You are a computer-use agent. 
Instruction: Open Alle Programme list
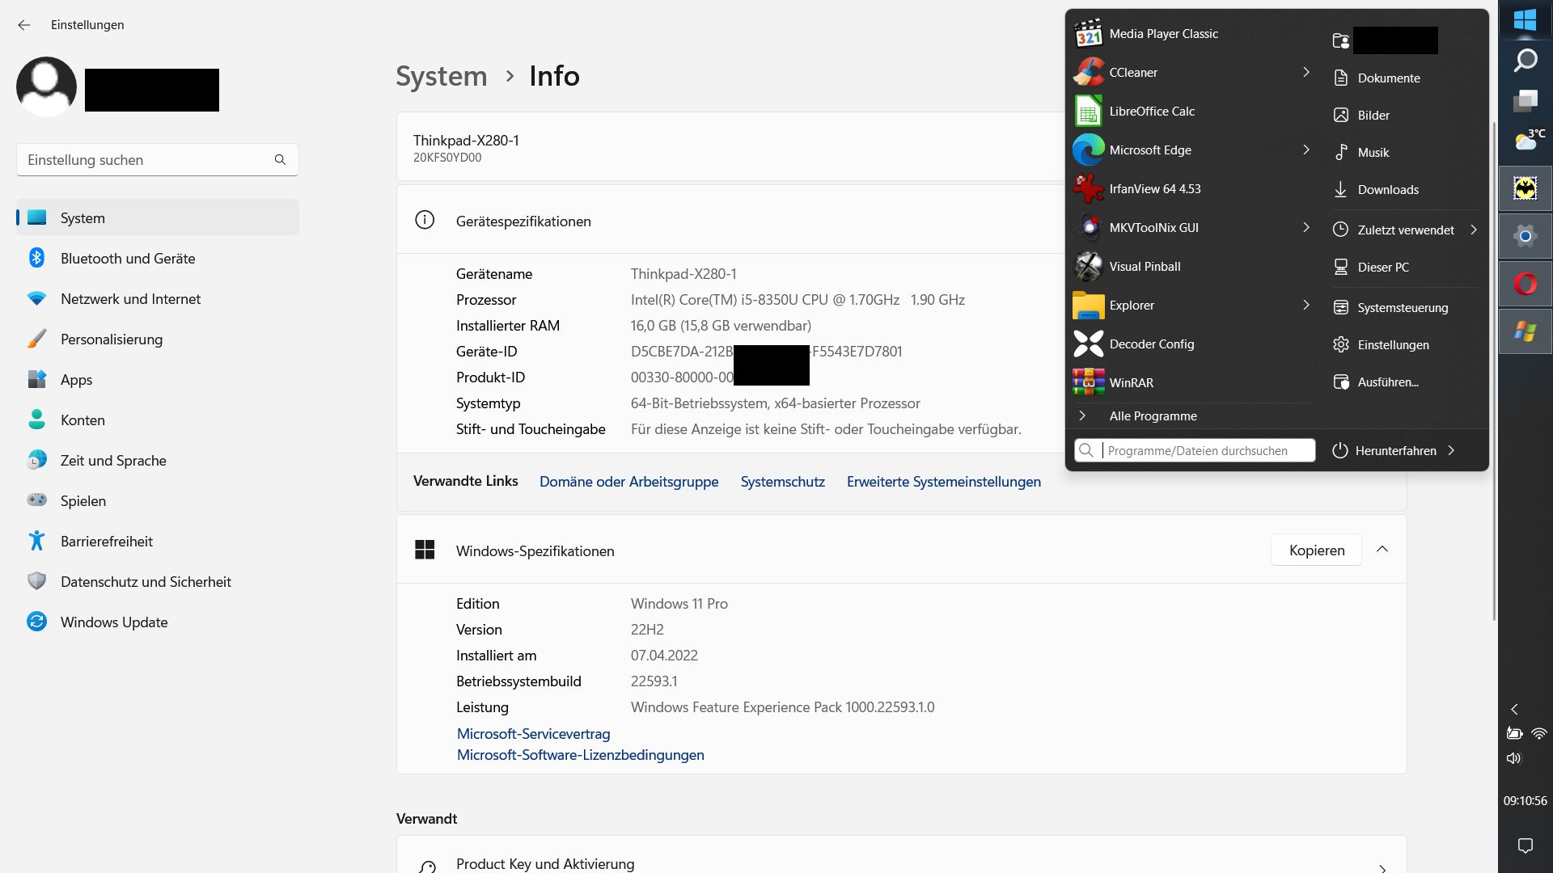coord(1153,416)
